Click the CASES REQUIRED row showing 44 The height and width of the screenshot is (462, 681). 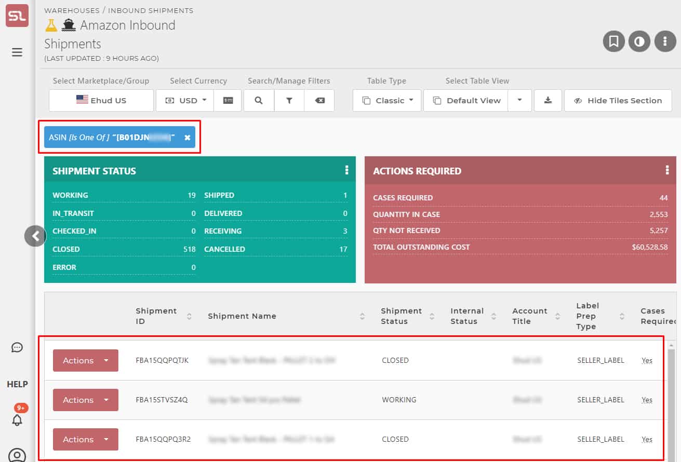click(520, 198)
